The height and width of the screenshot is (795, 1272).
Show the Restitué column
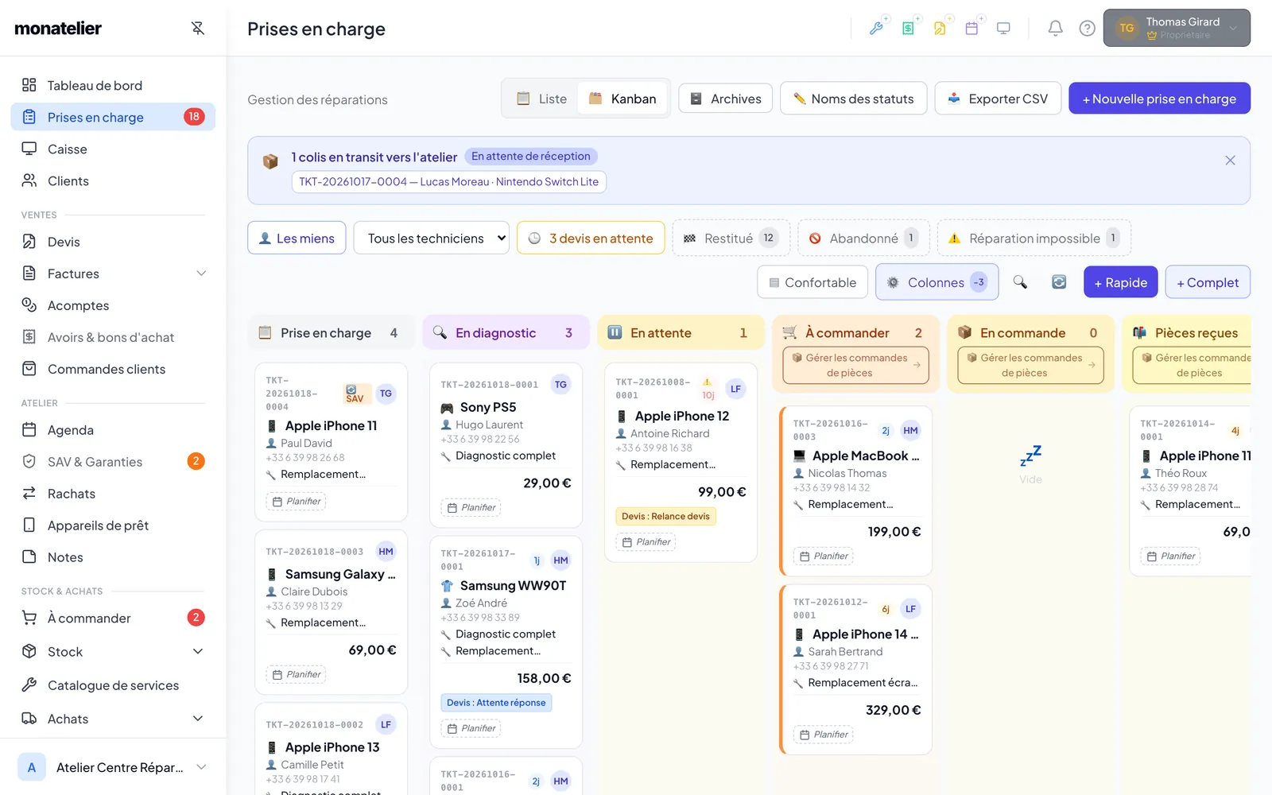click(731, 238)
